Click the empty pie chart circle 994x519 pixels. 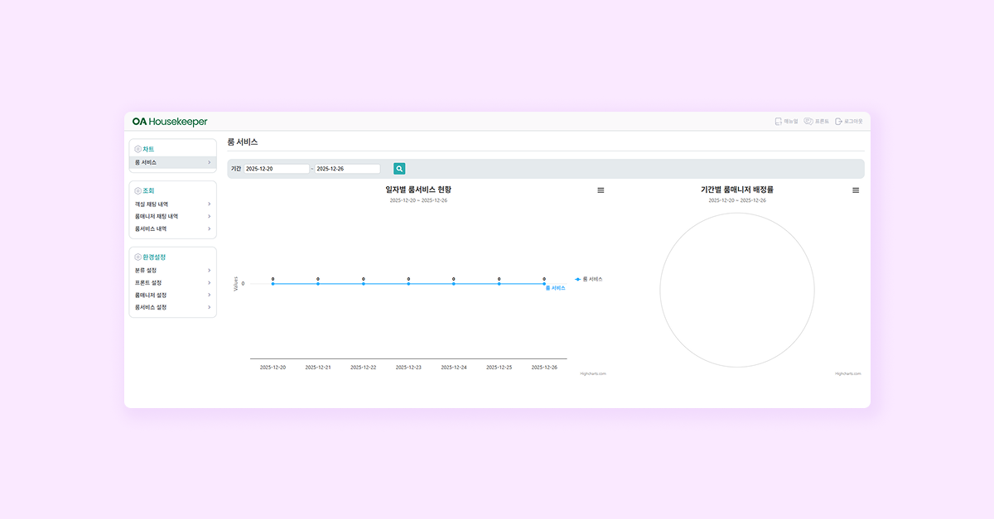pyautogui.click(x=737, y=291)
